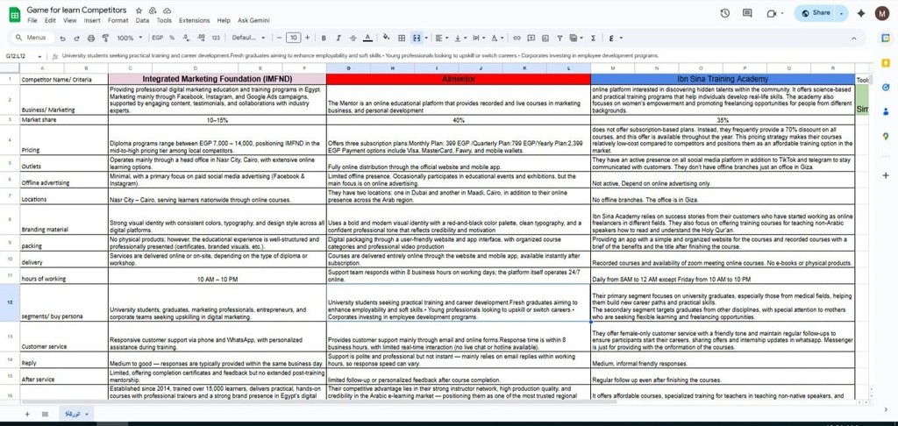
Task: Toggle merge cells button
Action: [x=417, y=38]
